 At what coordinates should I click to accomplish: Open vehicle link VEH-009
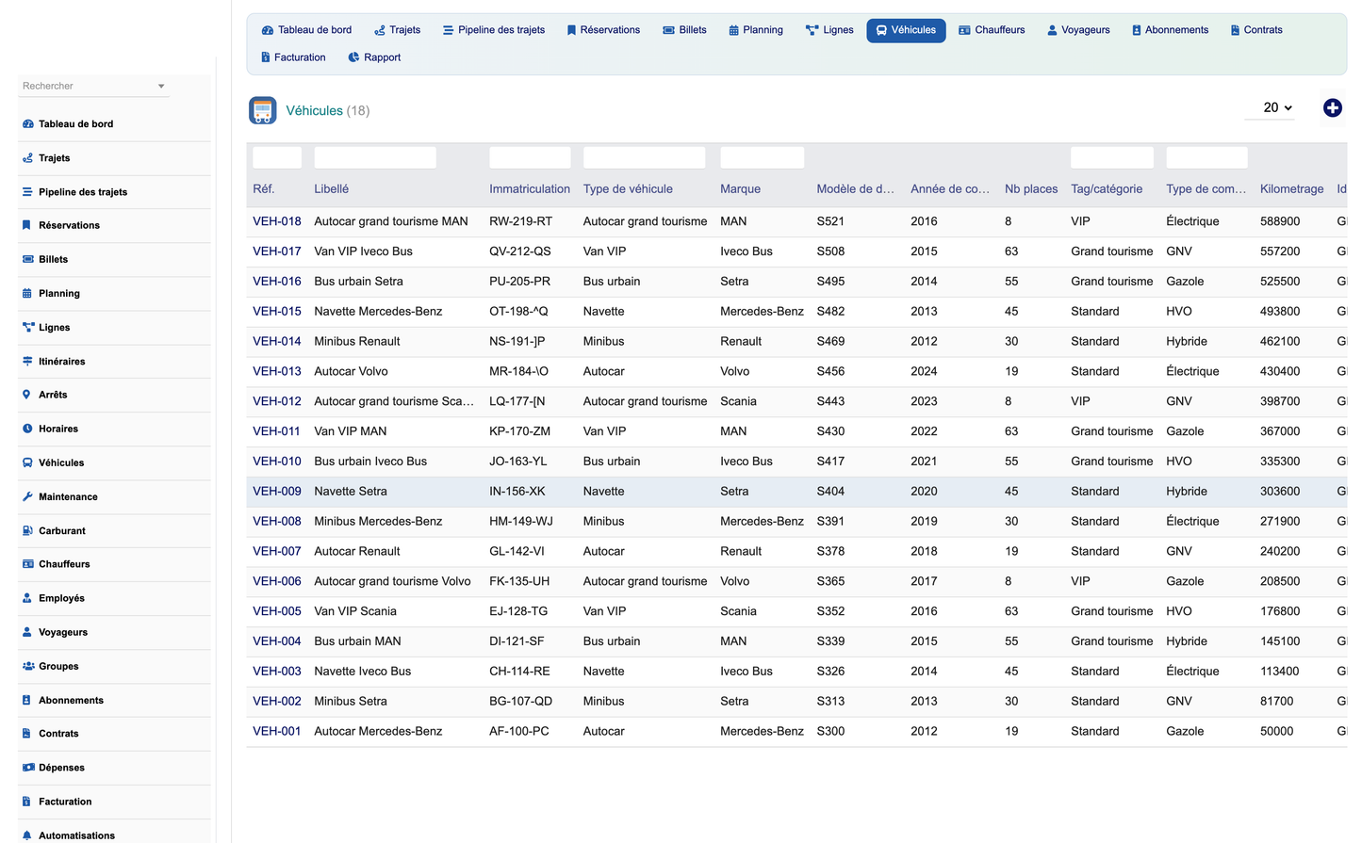point(277,491)
